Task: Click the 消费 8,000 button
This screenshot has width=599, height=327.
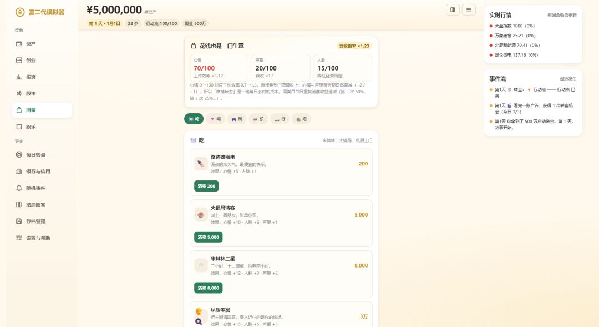Action: pos(208,288)
